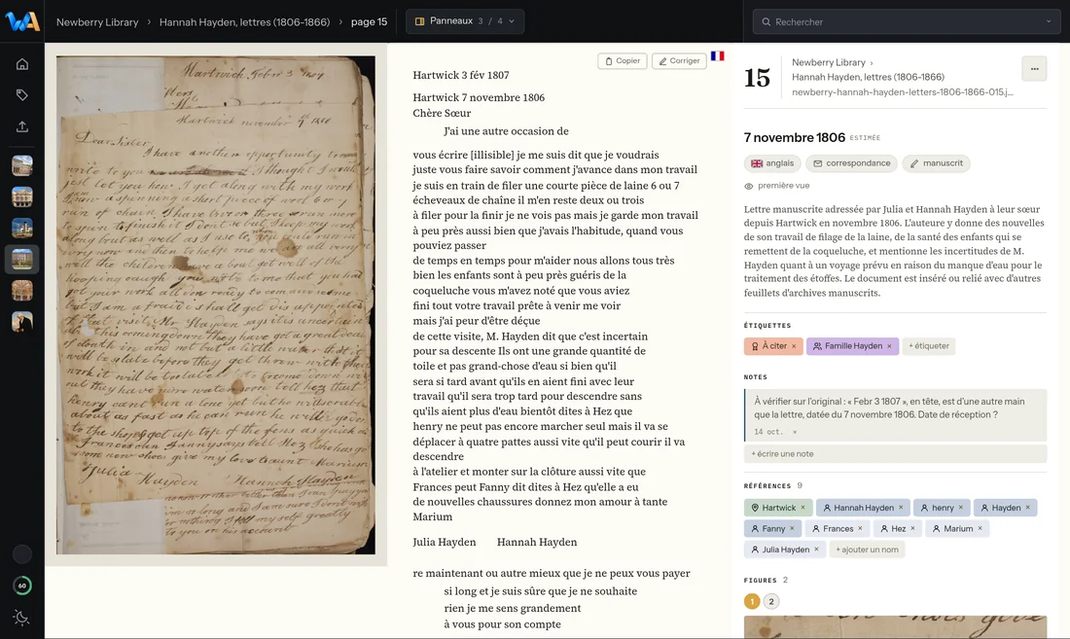Open the home icon in the sidebar
The height and width of the screenshot is (639, 1070).
(21, 64)
